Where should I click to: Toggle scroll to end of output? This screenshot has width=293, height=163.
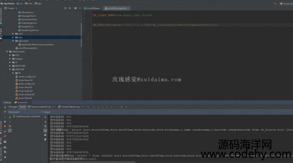tap(45, 131)
